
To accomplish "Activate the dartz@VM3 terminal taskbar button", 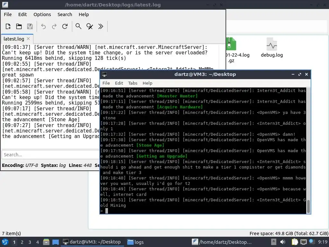I will click(92, 242).
